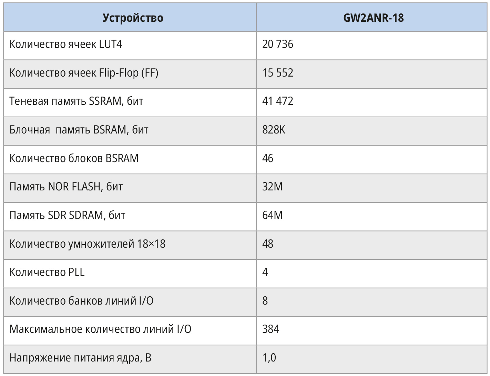The height and width of the screenshot is (376, 490).
Task: Select the "Количество ячеек LUT4" cell
Action: pyautogui.click(x=66, y=44)
